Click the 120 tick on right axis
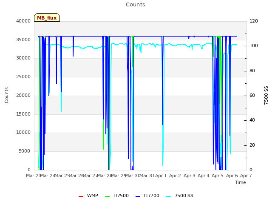 click(x=254, y=21)
